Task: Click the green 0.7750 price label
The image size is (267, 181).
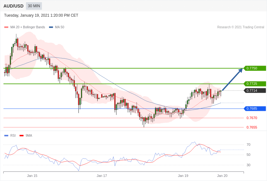Action: [255, 68]
